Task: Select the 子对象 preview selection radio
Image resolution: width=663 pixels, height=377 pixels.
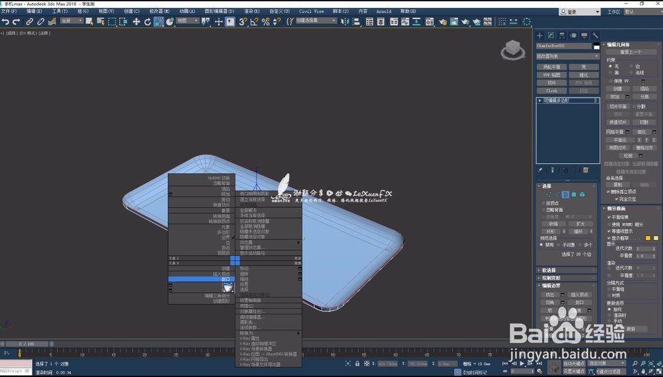Action: coord(559,244)
